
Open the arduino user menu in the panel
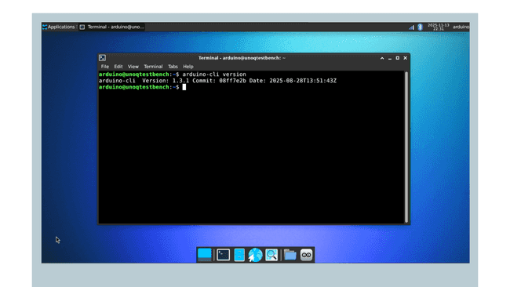click(x=461, y=27)
